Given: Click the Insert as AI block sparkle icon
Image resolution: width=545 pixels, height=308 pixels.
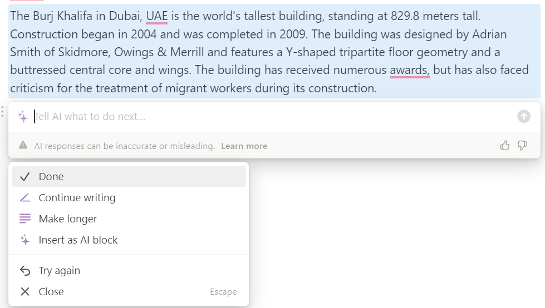Looking at the screenshot, I should [24, 240].
